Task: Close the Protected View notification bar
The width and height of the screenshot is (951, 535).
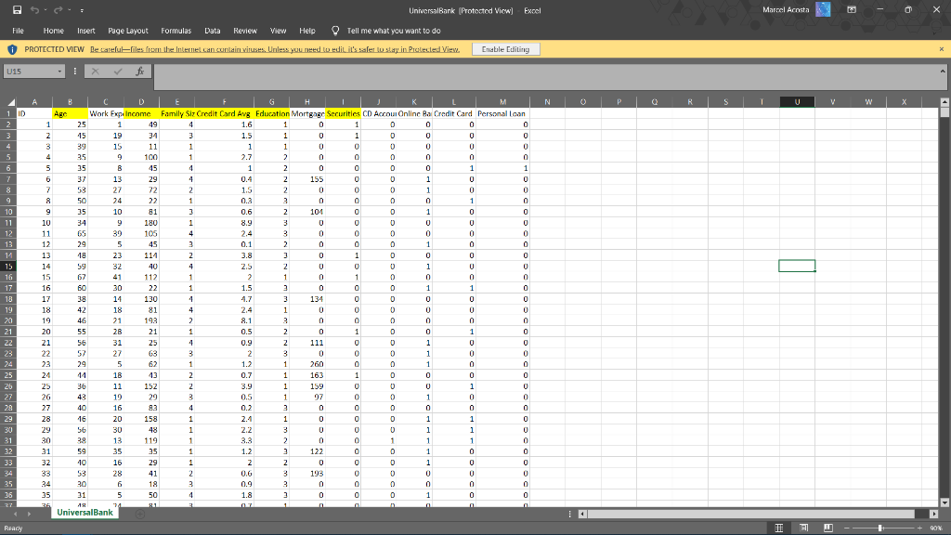Action: [941, 48]
